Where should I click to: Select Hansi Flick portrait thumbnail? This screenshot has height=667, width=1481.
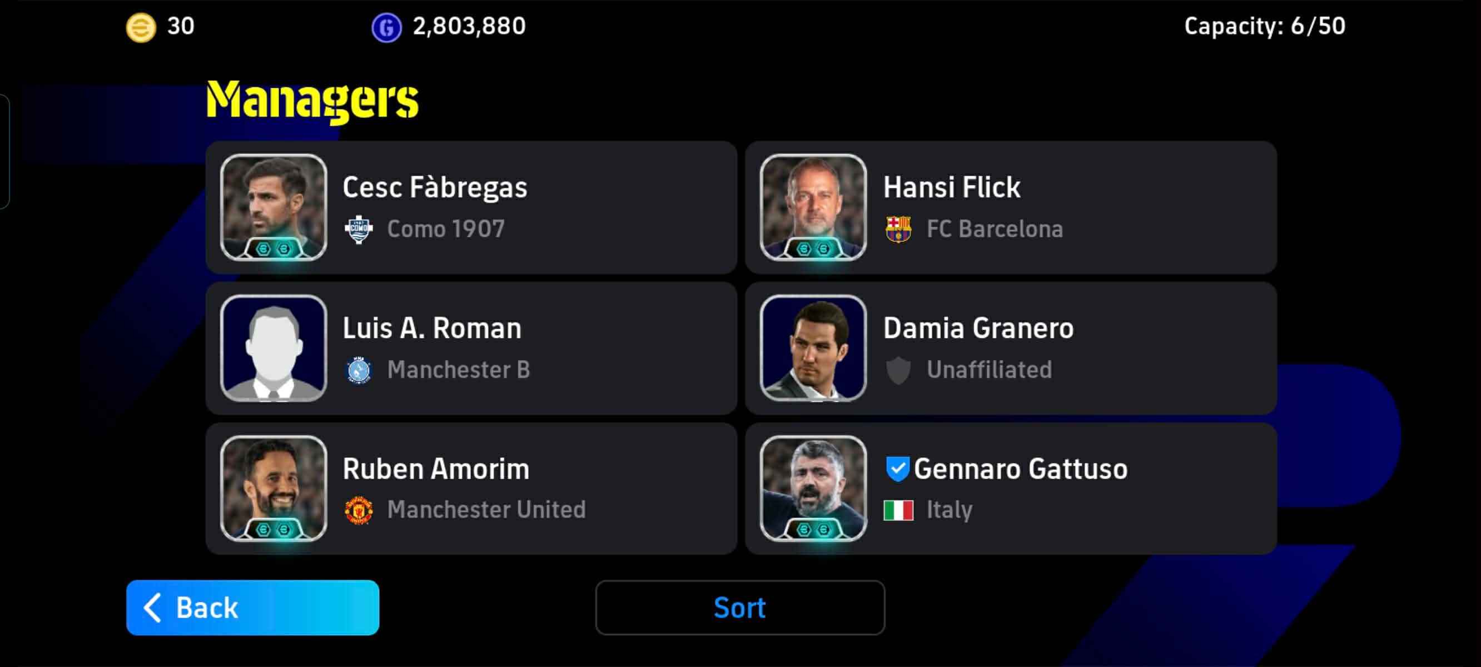click(813, 207)
